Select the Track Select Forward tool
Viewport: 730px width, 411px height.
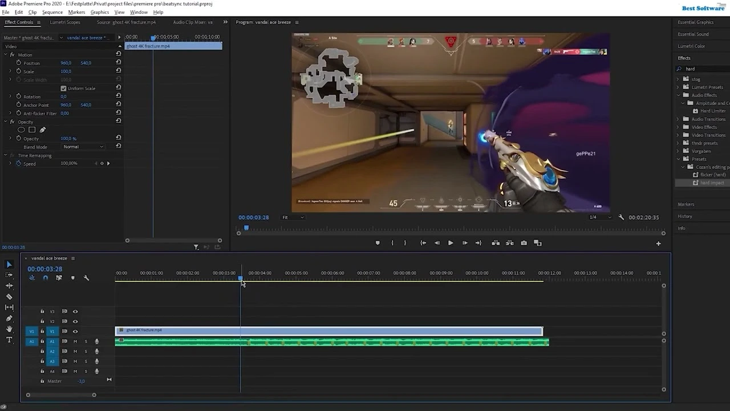[9, 275]
